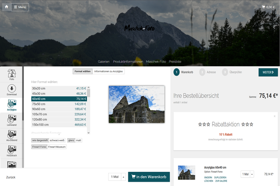Open the Preisliste navigation link
Screen dimensions: 280x186
point(175,62)
